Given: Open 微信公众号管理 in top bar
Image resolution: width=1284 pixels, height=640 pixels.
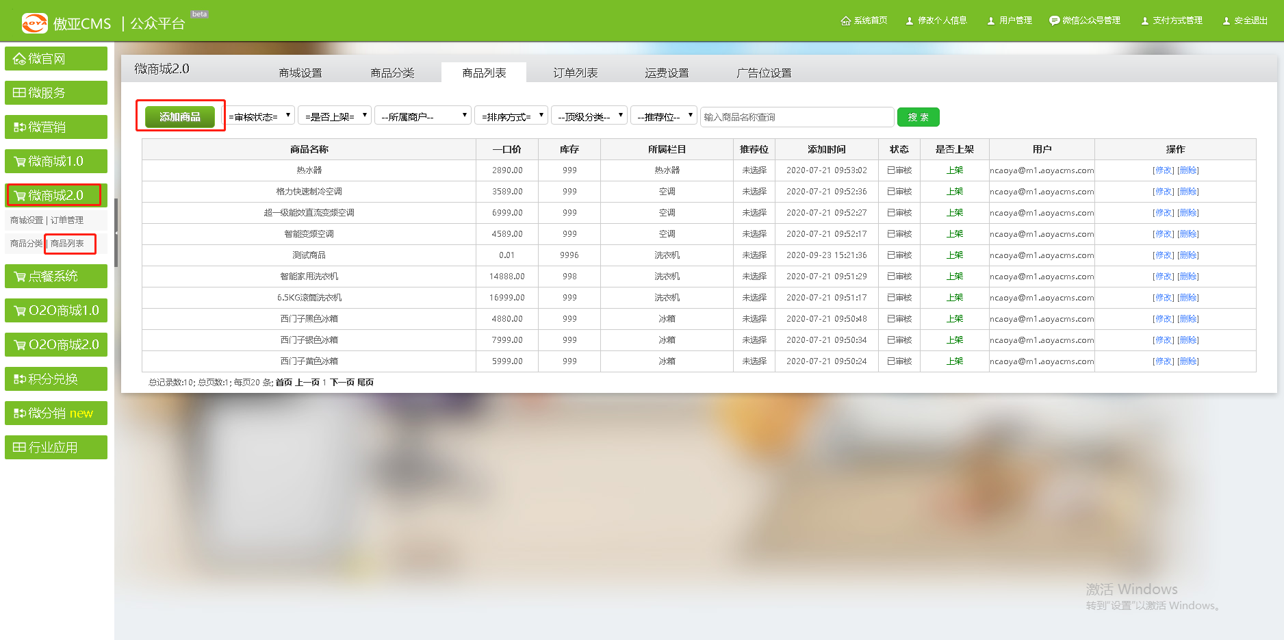Looking at the screenshot, I should click(1085, 21).
